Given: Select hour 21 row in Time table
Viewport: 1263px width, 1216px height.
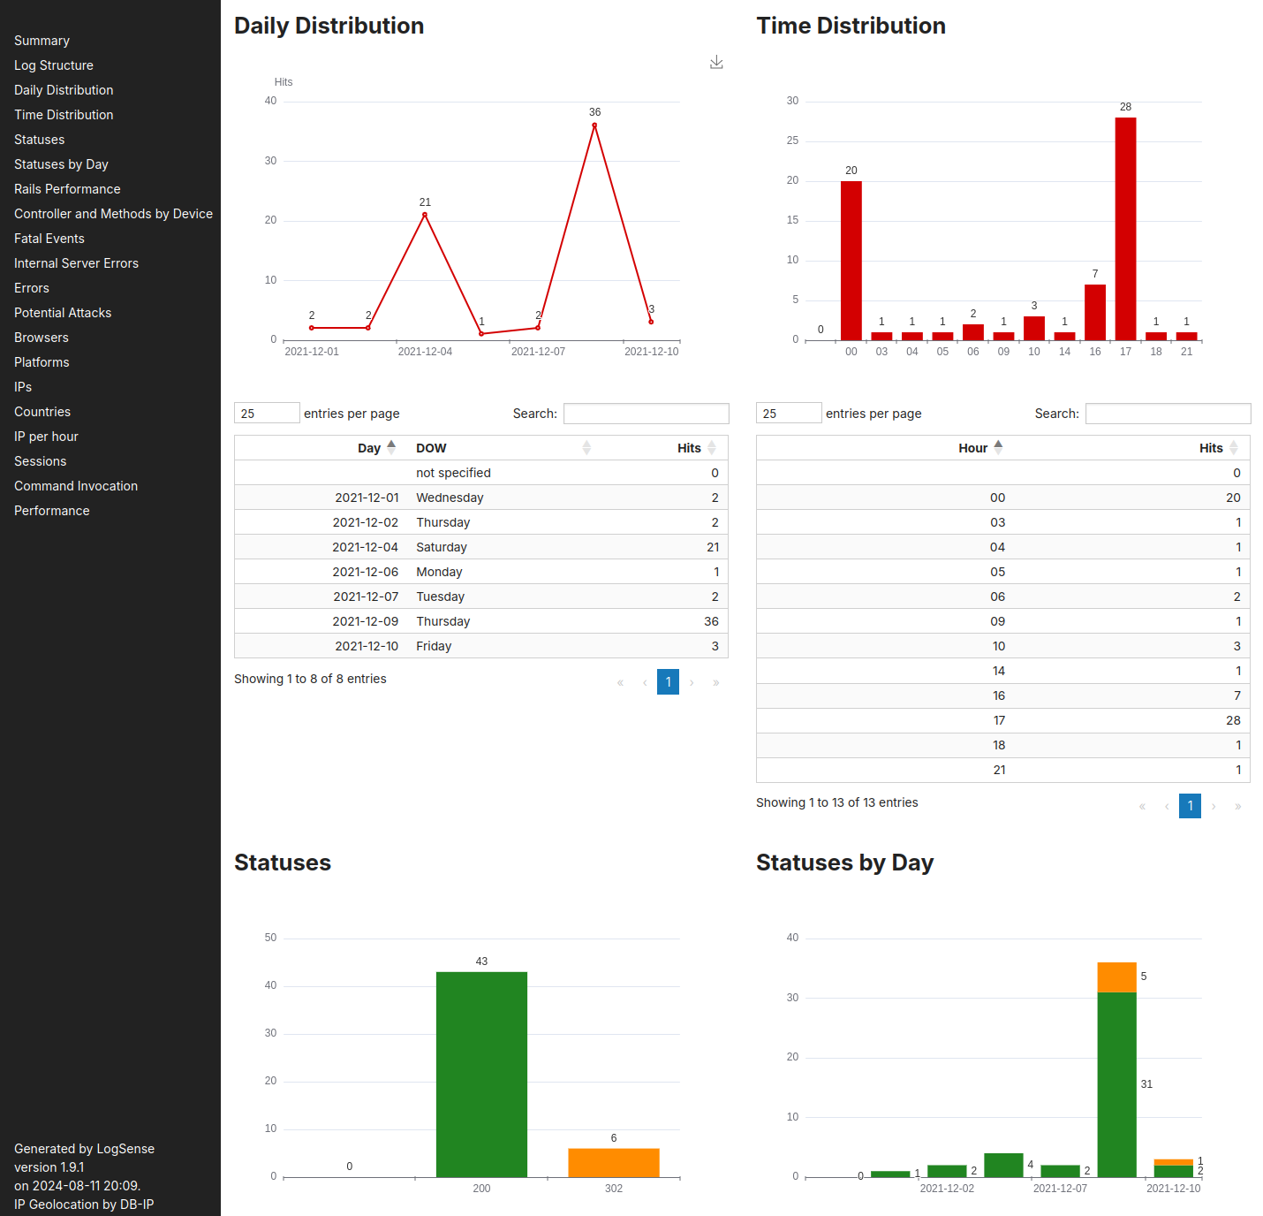Looking at the screenshot, I should pyautogui.click(x=1003, y=770).
